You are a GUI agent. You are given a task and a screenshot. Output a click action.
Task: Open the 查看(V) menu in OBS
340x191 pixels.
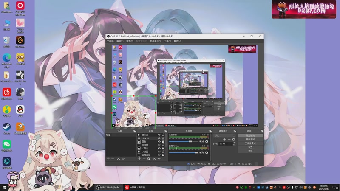[130, 41]
